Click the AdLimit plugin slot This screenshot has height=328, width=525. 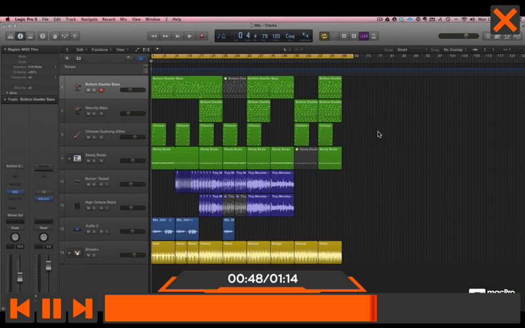[43, 199]
